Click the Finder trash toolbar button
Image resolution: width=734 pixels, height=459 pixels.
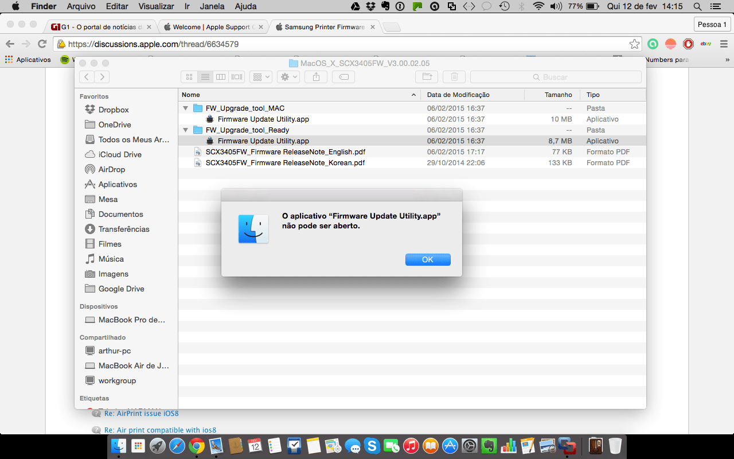(454, 77)
